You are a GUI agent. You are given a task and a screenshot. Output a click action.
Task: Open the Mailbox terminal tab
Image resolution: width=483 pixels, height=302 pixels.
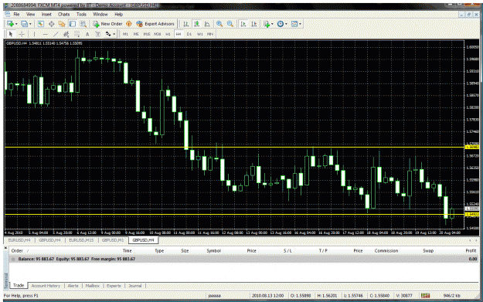(x=93, y=286)
